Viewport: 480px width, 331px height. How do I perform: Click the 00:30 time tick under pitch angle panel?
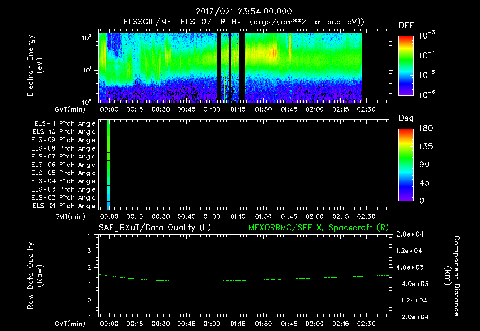point(161,216)
